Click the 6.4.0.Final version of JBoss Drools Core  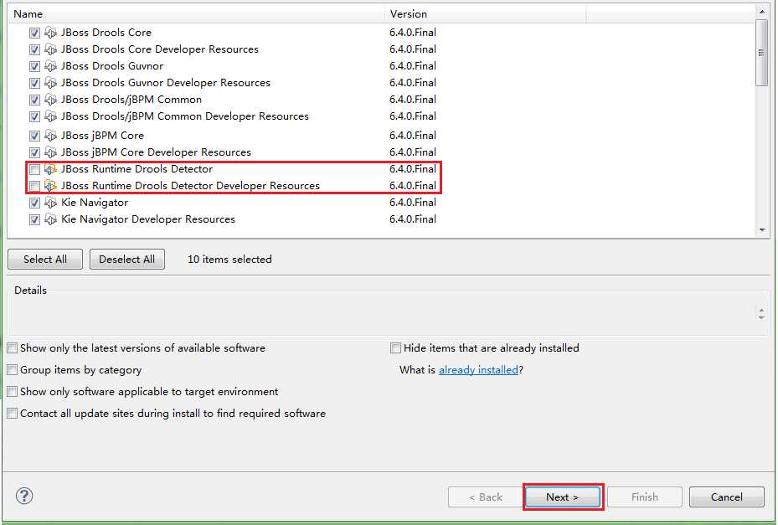pos(413,33)
